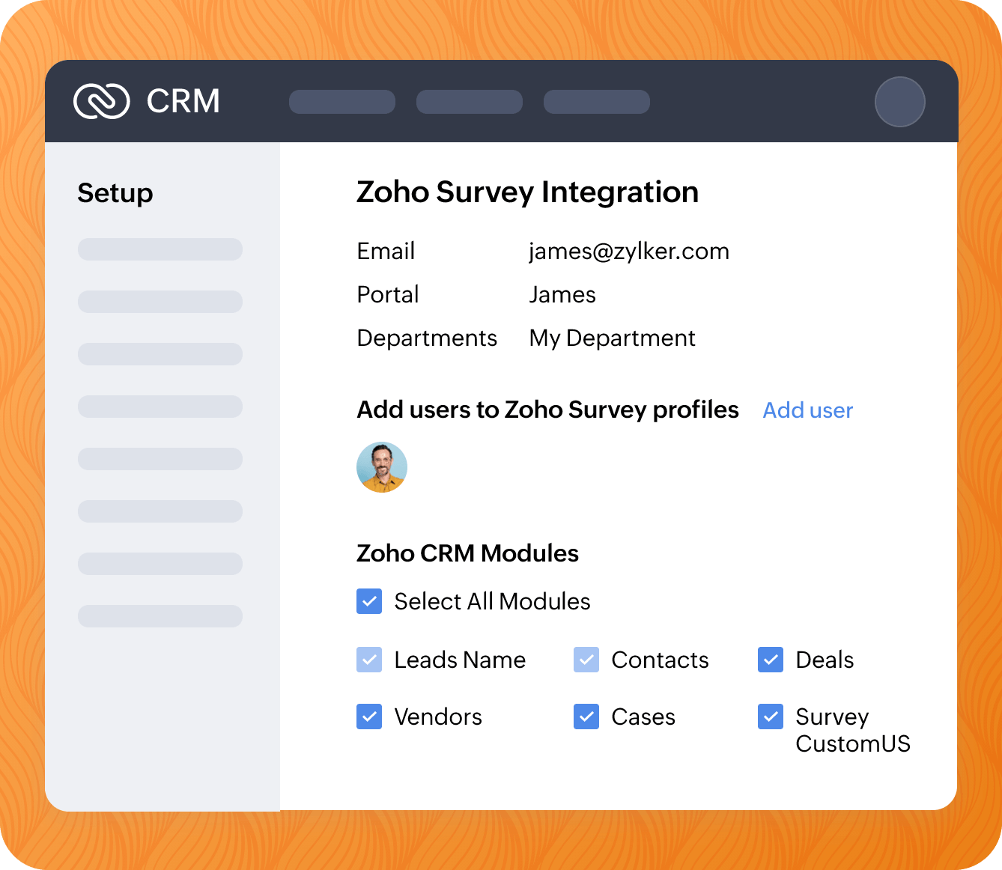Screen dimensions: 1002x870
Task: Uncheck the Vendors module checkbox
Action: click(369, 717)
